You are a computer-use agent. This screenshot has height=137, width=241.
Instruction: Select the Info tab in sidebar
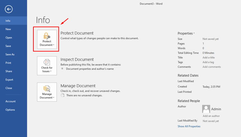click(13, 21)
